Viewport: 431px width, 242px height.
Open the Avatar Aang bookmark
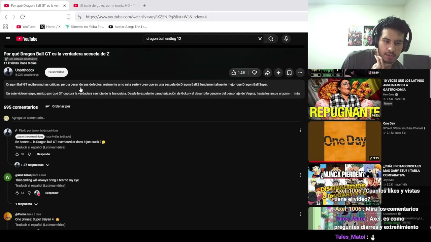128,27
